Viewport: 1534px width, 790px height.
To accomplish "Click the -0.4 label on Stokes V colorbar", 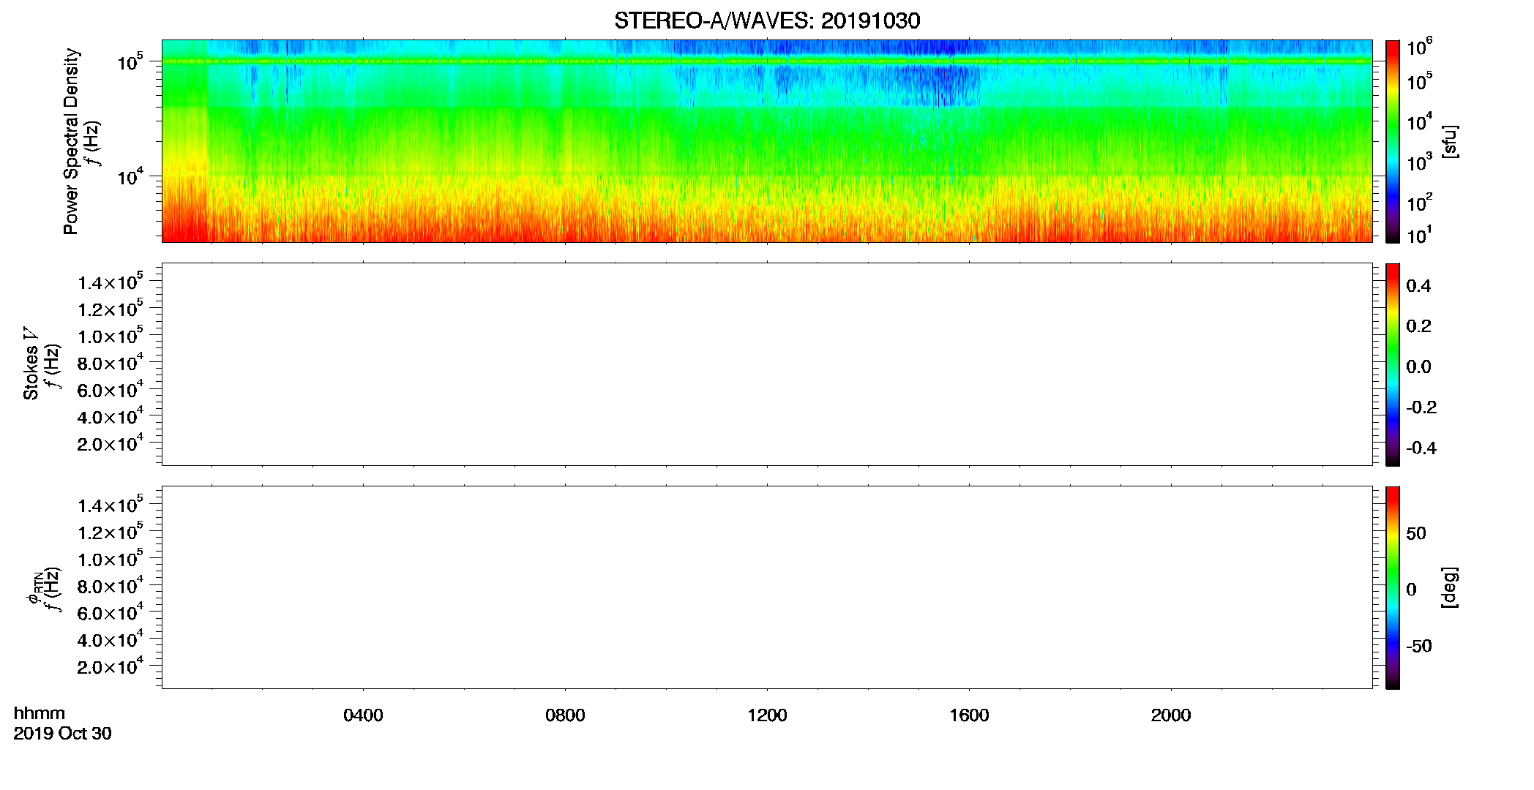I will (1421, 448).
